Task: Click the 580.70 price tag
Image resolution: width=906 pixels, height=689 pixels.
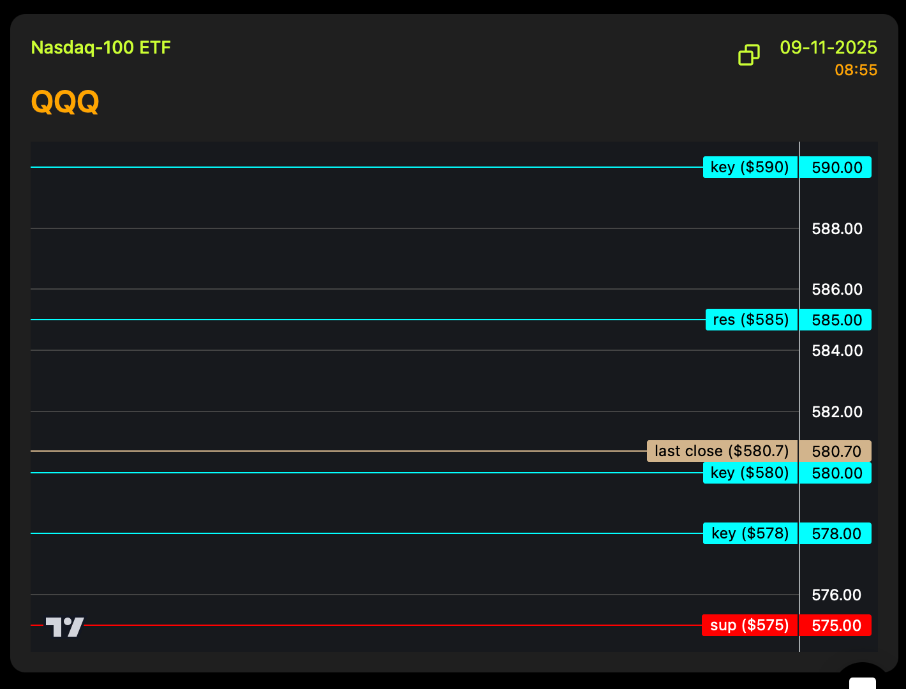Action: click(835, 451)
